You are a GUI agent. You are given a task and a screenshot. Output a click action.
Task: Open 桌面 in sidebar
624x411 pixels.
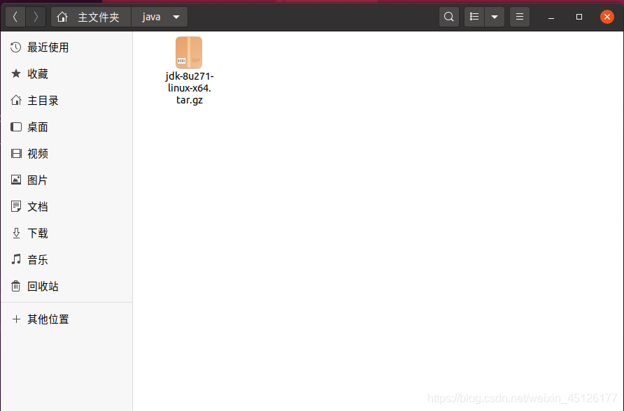[x=66, y=127]
